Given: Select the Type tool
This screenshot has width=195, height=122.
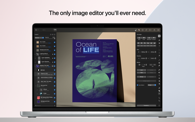Looking at the screenshot, I should pyautogui.click(x=159, y=94).
